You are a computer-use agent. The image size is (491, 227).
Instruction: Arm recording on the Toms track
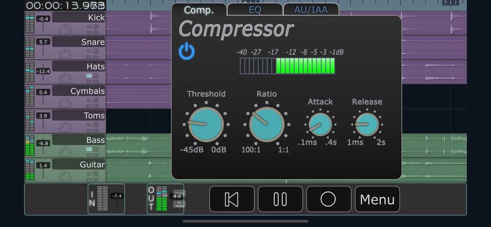click(96, 125)
